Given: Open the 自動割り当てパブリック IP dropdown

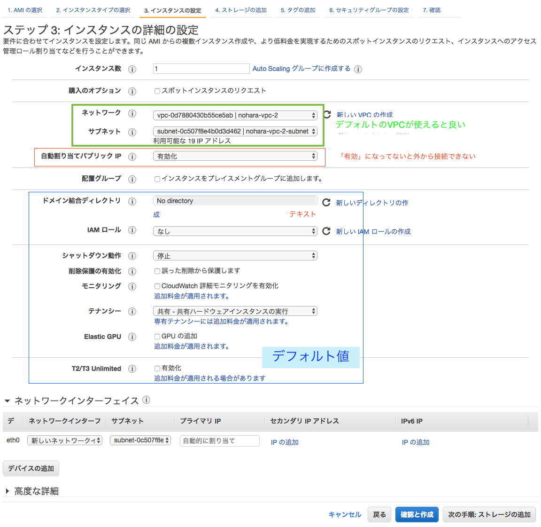Looking at the screenshot, I should [x=235, y=156].
